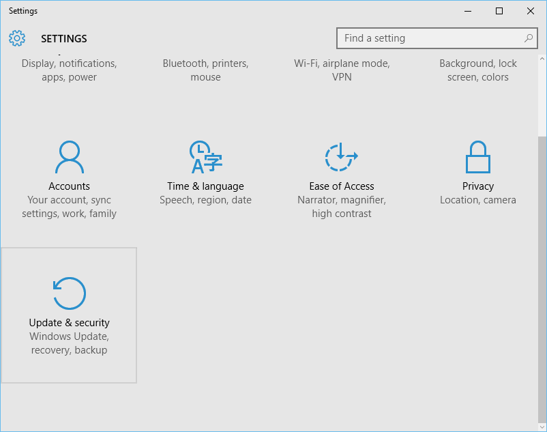Click the Update & security refresh icon
This screenshot has height=432, width=547.
(x=69, y=293)
